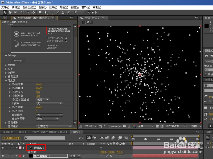
Task: Select the Pan Behind tool
Action: (x=33, y=12)
